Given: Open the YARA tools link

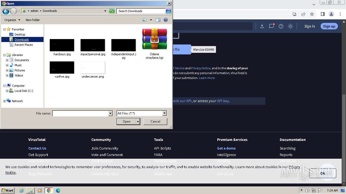Looking at the screenshot, I should click(x=158, y=155).
